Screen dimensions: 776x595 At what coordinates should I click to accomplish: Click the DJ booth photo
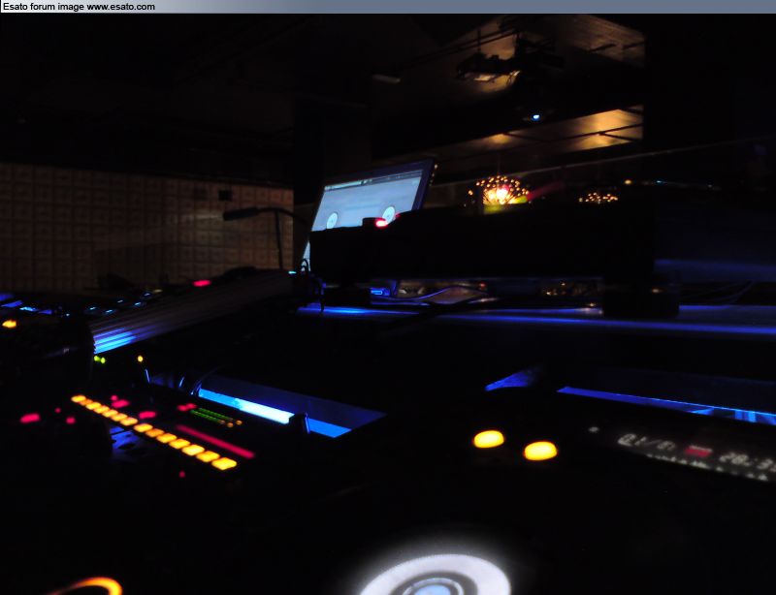pyautogui.click(x=388, y=304)
